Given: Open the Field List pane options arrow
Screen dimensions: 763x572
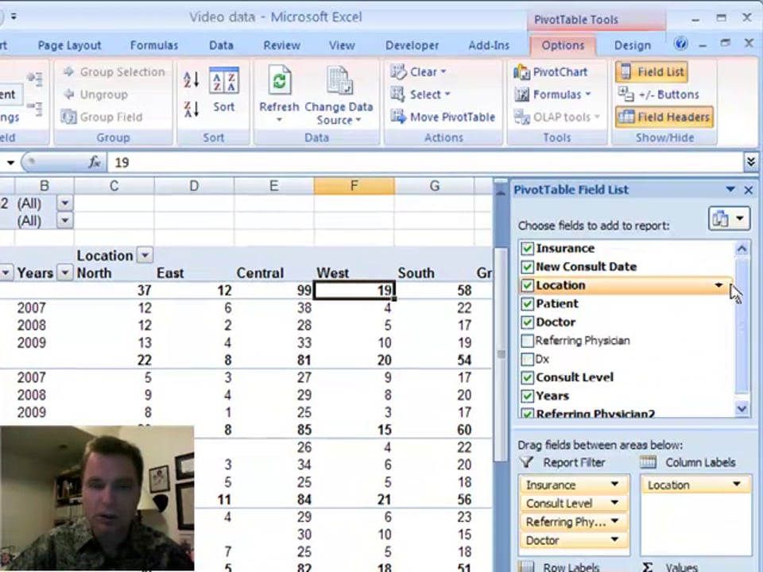Looking at the screenshot, I should [730, 189].
